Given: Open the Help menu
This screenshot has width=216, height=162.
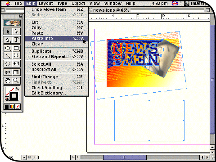Looking at the screenshot, I should click(130, 3).
